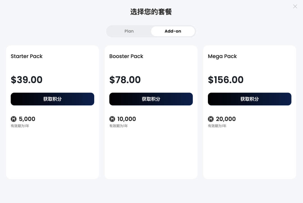Click the Mega Pack 有效期为1年 note

pos(217,126)
